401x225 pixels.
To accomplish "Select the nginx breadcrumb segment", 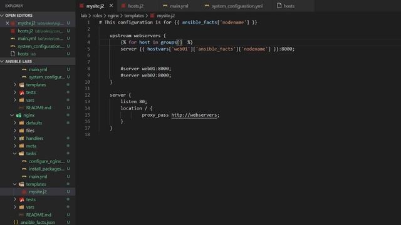I will [x=113, y=16].
